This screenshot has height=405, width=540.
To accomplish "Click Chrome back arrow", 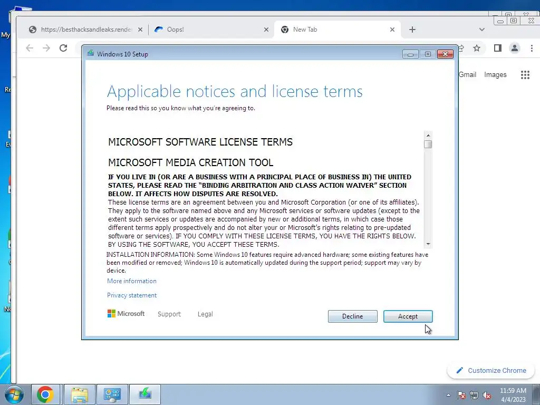I will coord(30,48).
